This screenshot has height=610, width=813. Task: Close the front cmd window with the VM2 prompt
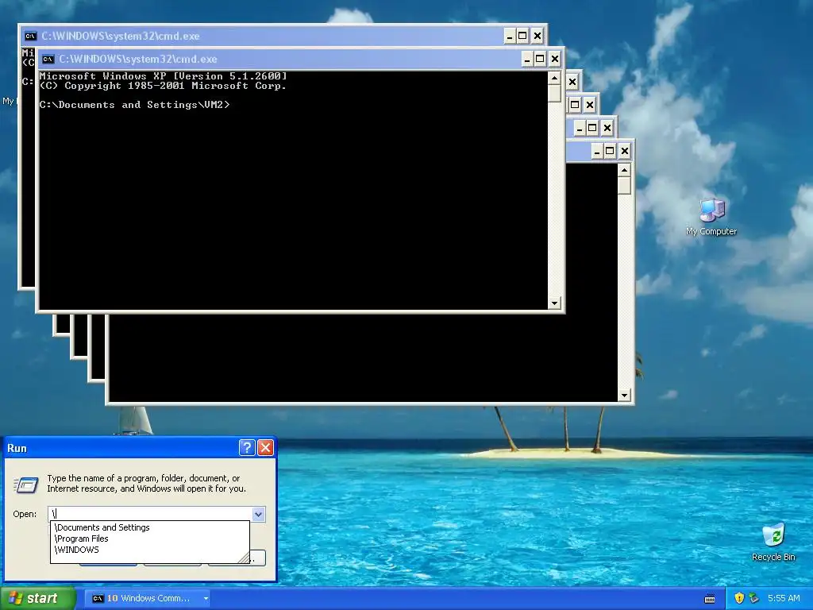click(555, 59)
